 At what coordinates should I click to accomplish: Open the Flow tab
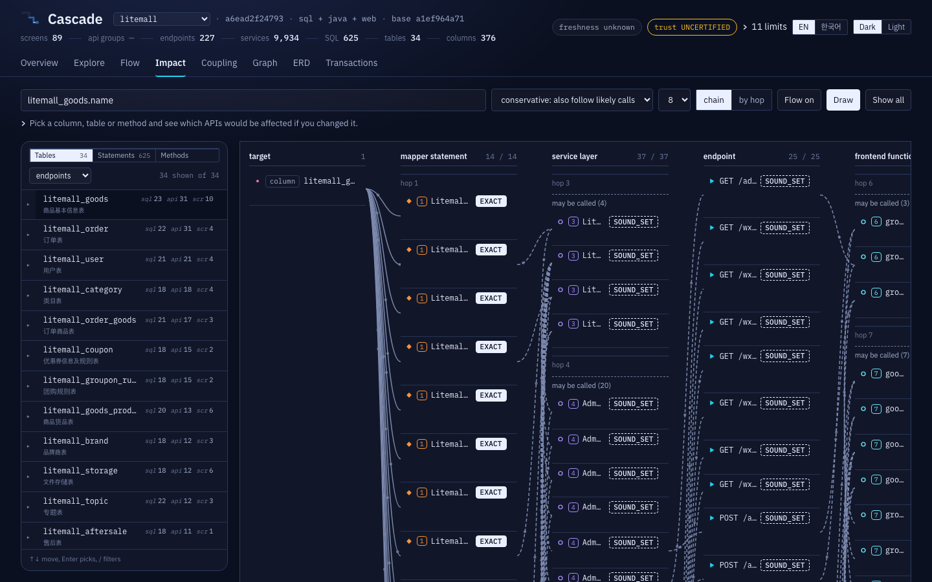point(130,63)
